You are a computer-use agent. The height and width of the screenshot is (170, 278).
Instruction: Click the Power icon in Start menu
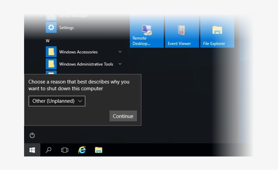coord(32,136)
